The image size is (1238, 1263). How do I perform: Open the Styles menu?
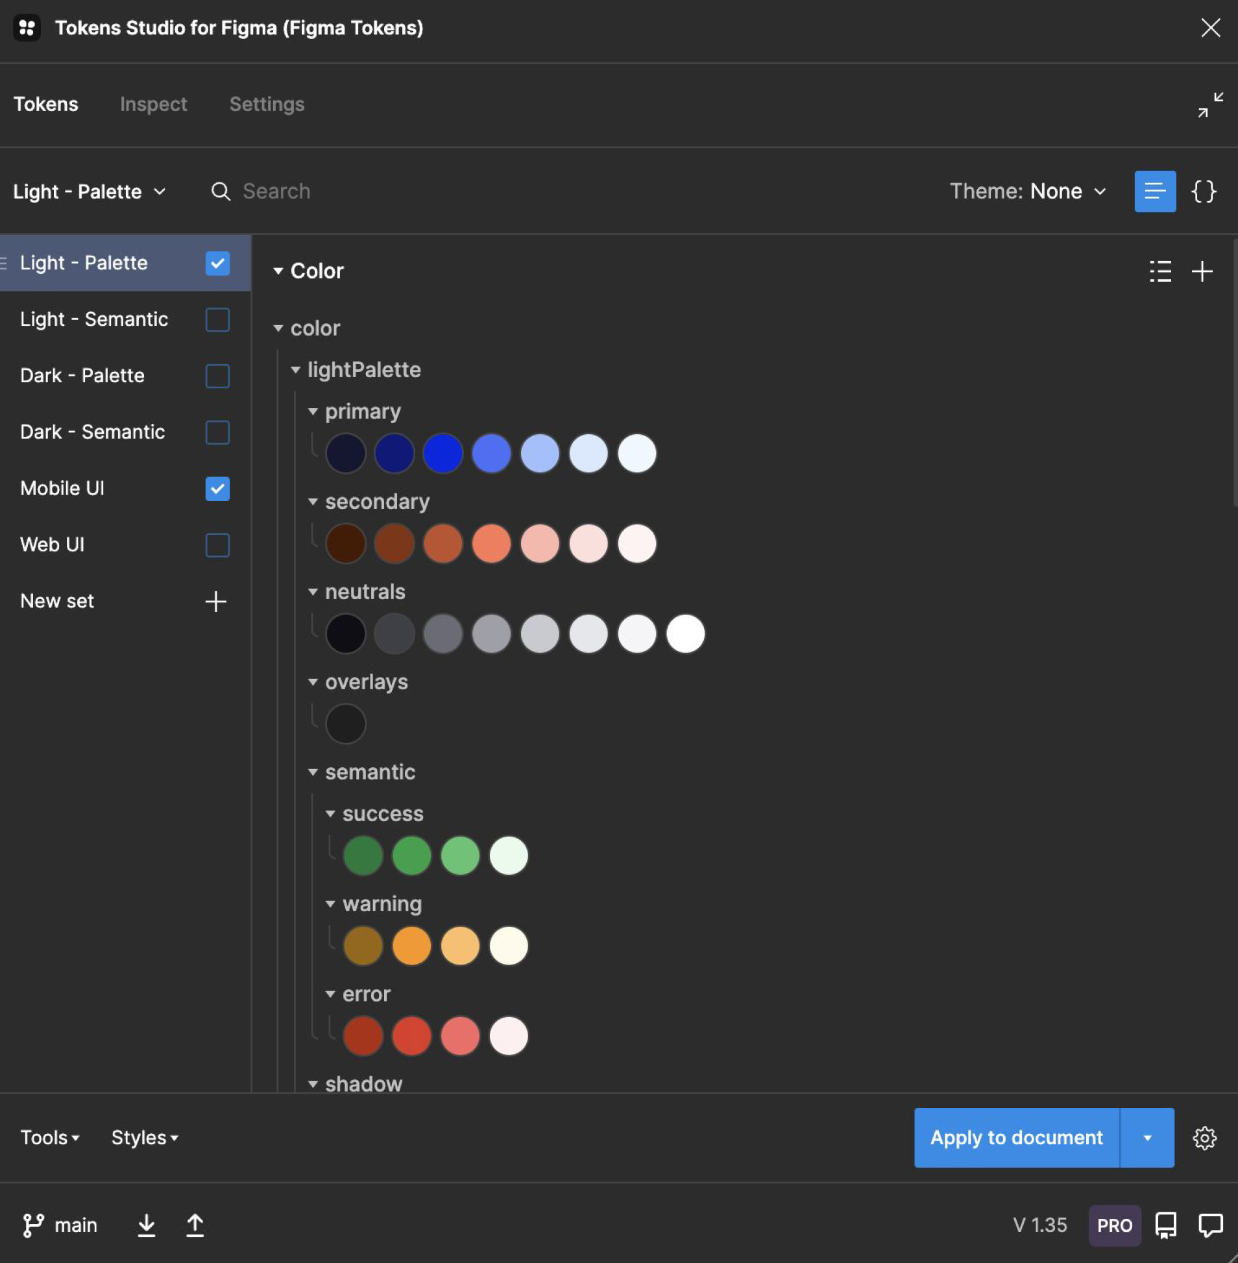point(144,1138)
